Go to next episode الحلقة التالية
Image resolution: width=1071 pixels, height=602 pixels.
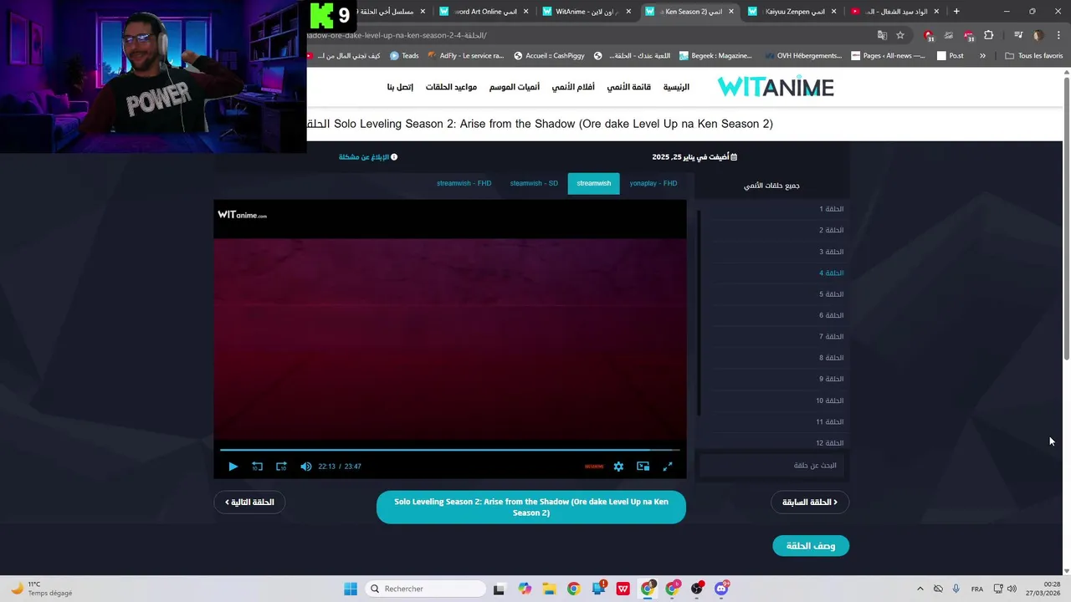[x=250, y=502]
